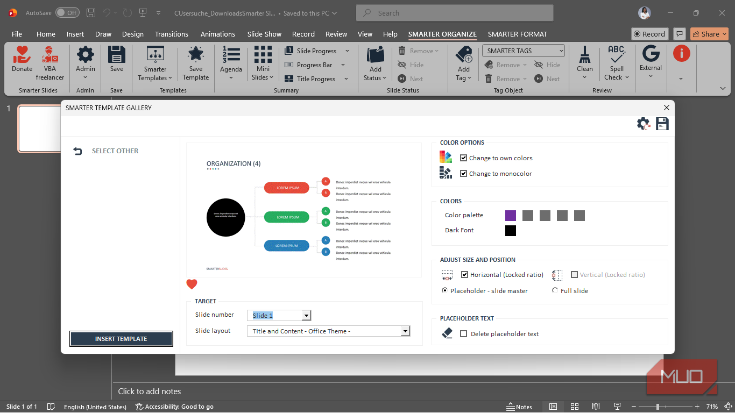Click the monocolor palette icon
Image resolution: width=735 pixels, height=413 pixels.
pos(446,173)
